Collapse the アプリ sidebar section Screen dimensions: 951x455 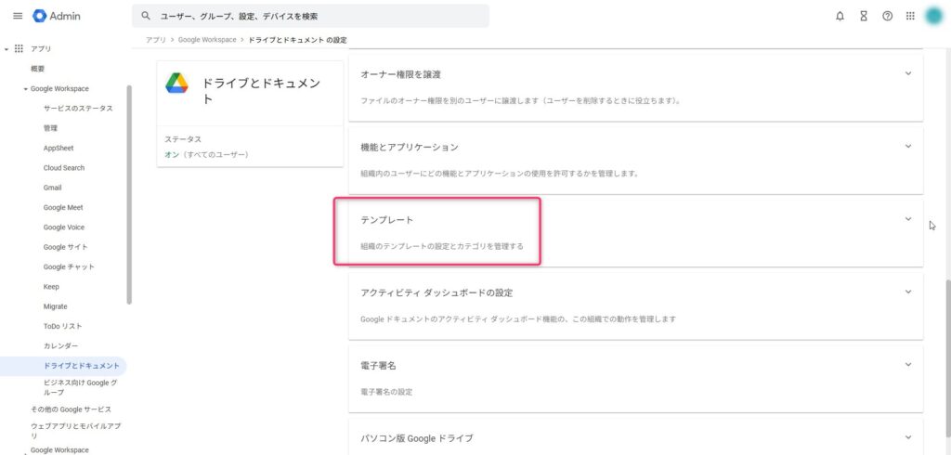(x=7, y=48)
